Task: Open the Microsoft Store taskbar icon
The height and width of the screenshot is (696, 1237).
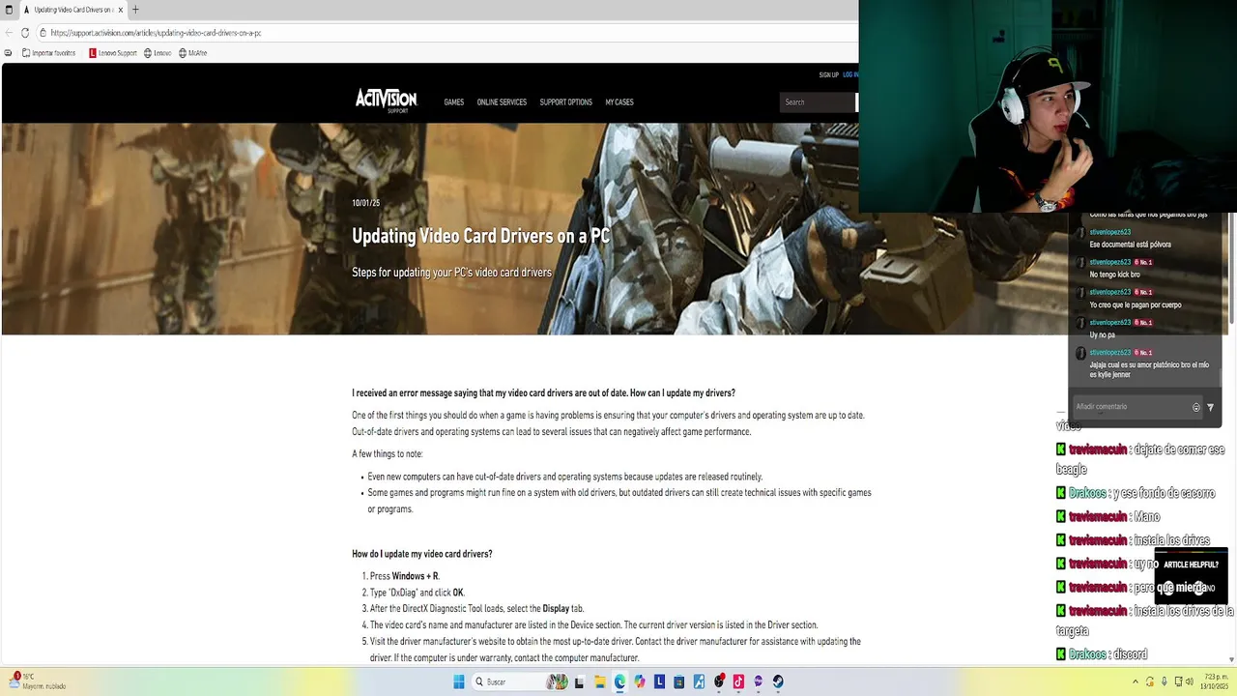Action: (x=678, y=681)
